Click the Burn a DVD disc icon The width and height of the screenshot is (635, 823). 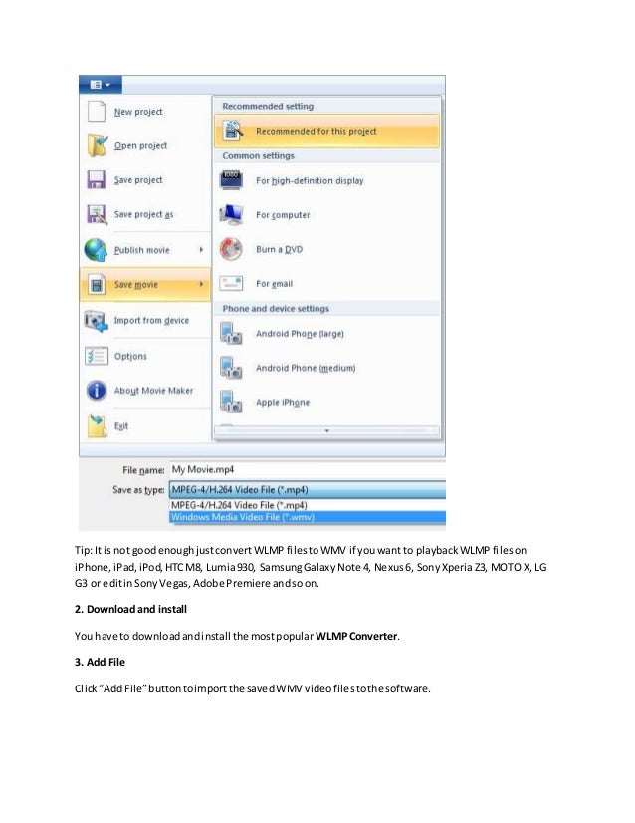(x=231, y=249)
